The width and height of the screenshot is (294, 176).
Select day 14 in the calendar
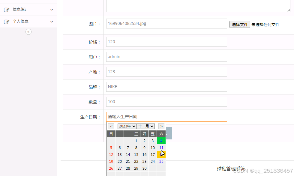[x=128, y=155]
